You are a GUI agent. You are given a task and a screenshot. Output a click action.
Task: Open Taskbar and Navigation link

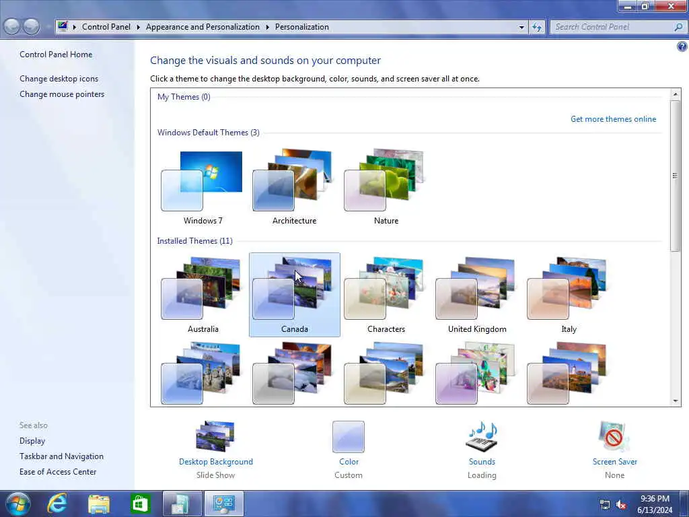[x=61, y=456]
